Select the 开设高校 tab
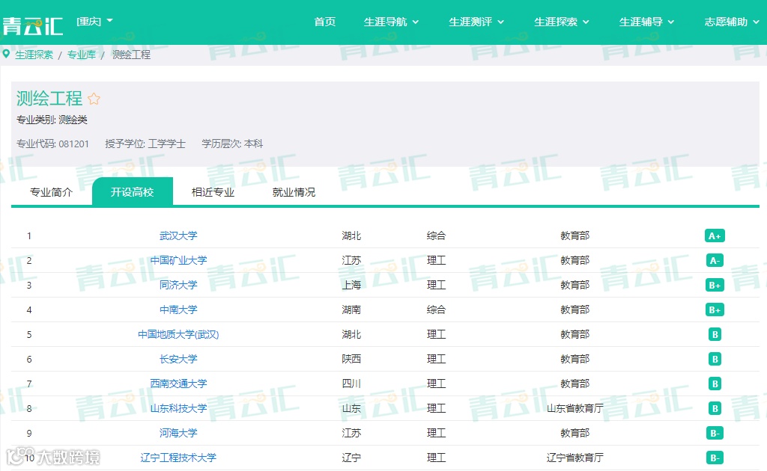The height and width of the screenshot is (471, 767). (x=132, y=192)
